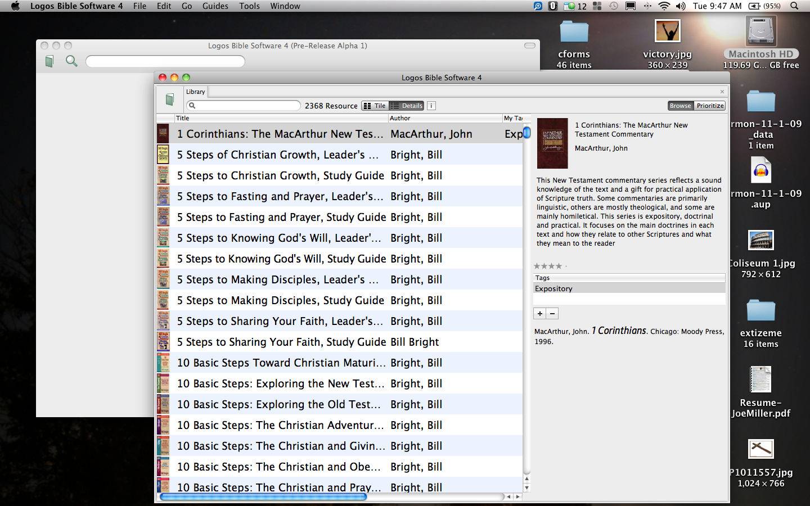Close the Library panel with the x
Screen dimensions: 810x506
pyautogui.click(x=722, y=92)
